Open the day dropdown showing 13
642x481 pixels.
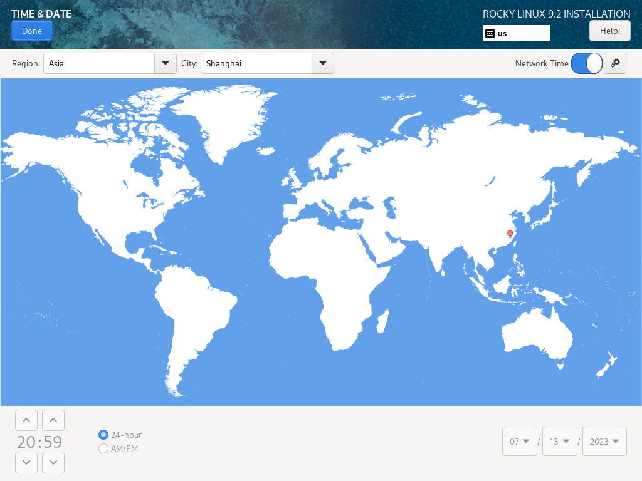(560, 442)
